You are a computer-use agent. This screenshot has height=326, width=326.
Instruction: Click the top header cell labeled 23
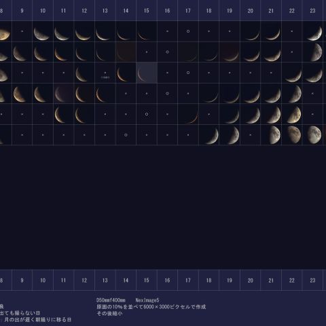coord(312,10)
